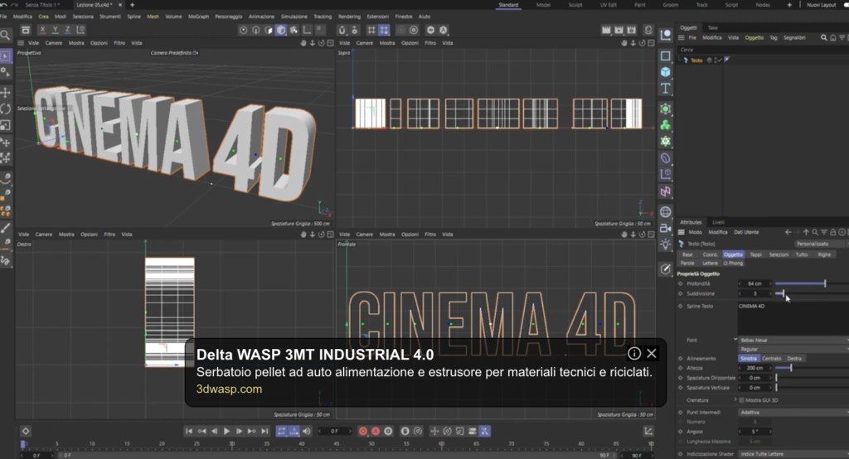This screenshot has width=849, height=459.
Task: Open the Punti Intermedi Adattiva dropdown
Action: click(x=793, y=413)
